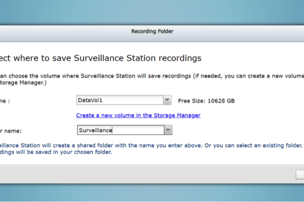Click the folder name label beside Surveillance field
The image size is (304, 202).
point(11,131)
